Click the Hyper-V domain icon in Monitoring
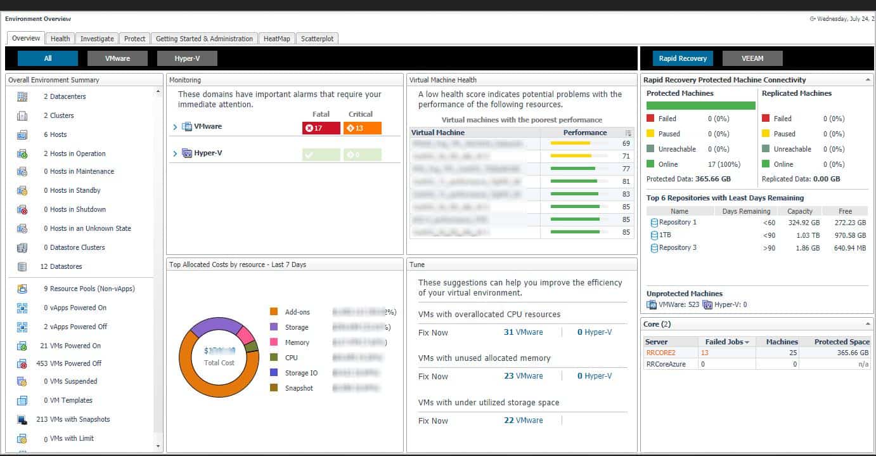Screen dimensions: 876x456 (x=187, y=153)
